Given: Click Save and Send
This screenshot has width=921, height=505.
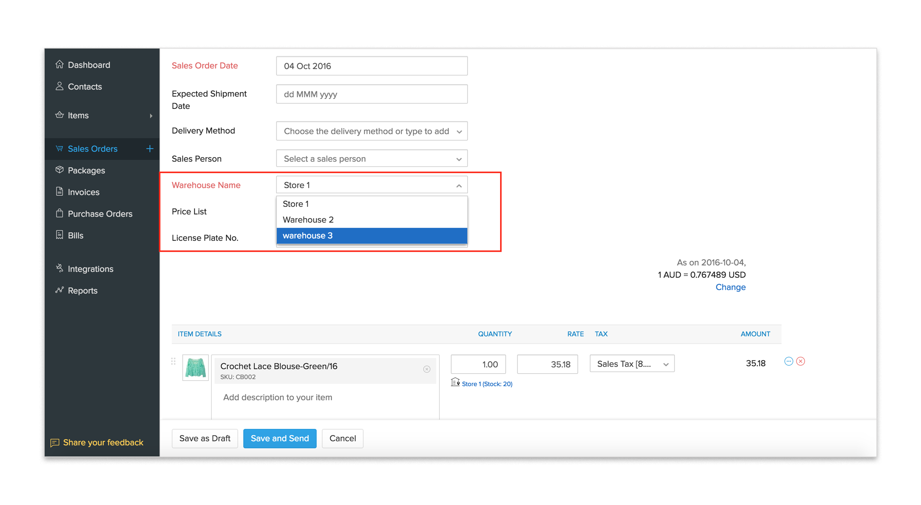Looking at the screenshot, I should point(279,438).
